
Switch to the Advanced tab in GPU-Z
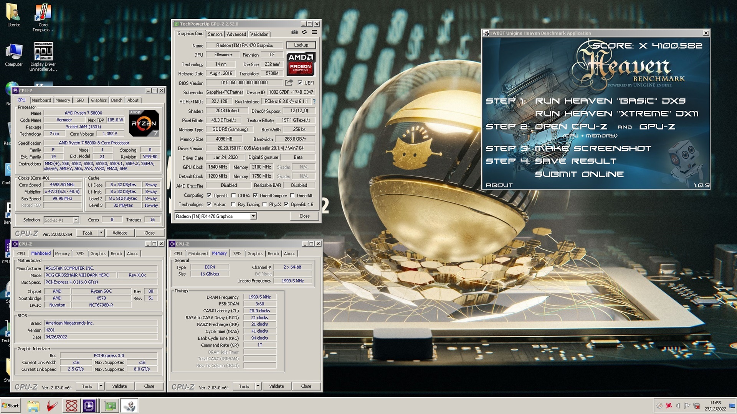tap(236, 34)
